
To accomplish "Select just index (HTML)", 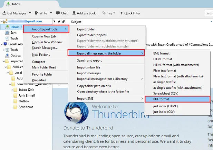I will 165,106.
